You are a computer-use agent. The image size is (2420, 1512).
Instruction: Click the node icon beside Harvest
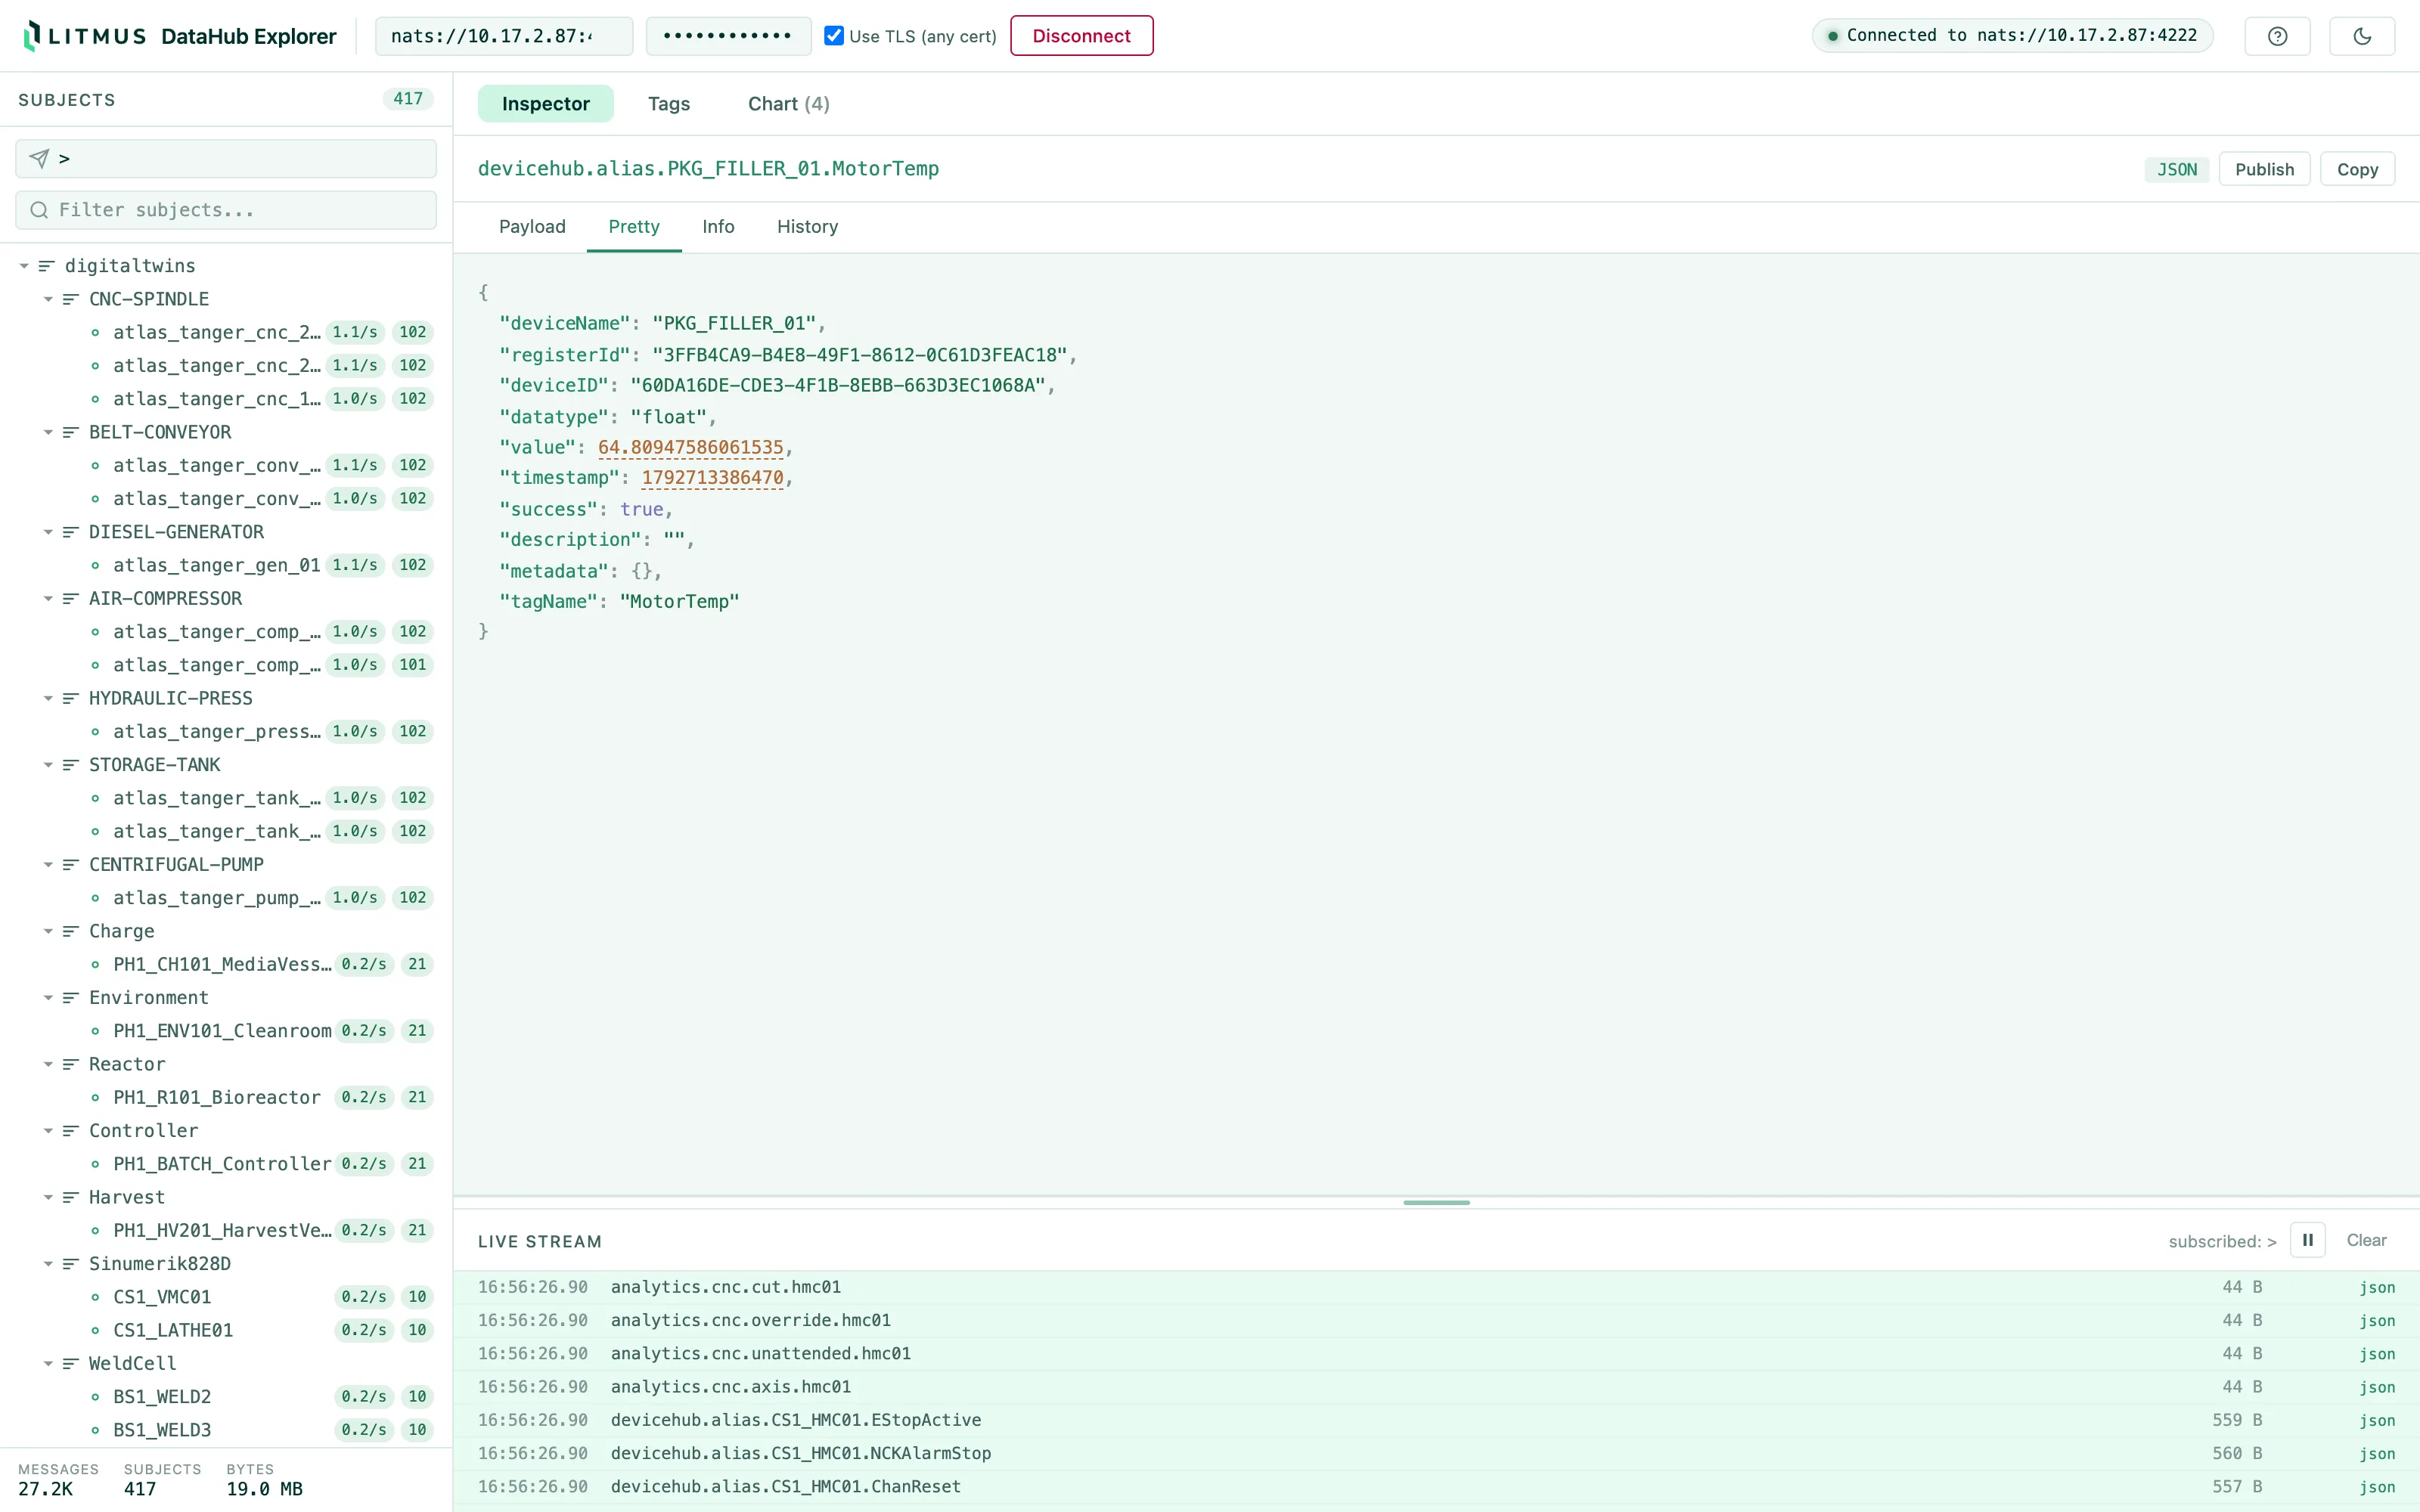pos(70,1197)
